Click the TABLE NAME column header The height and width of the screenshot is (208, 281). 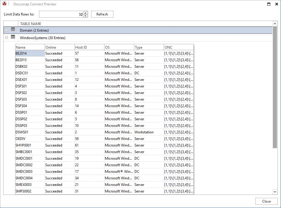click(145, 24)
